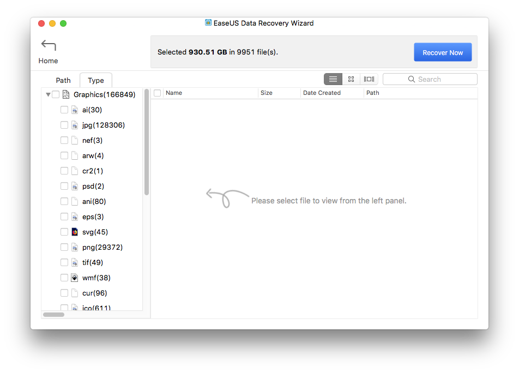519x373 pixels.
Task: Check the png(29372) checkbox
Action: click(x=64, y=247)
